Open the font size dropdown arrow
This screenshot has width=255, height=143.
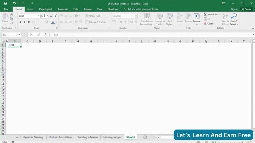click(x=47, y=16)
